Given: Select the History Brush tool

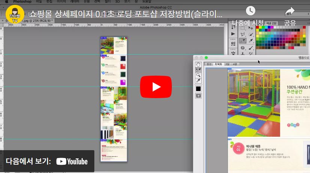Looking at the screenshot, I should tap(251, 54).
